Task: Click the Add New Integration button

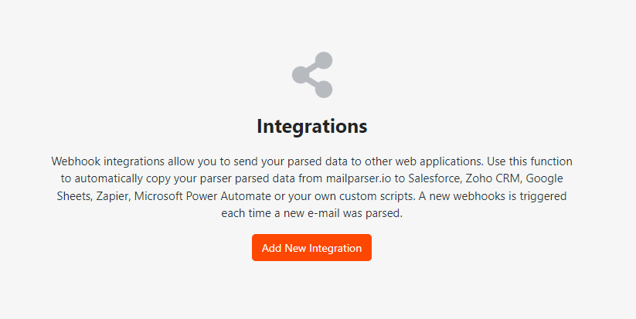Action: (311, 248)
